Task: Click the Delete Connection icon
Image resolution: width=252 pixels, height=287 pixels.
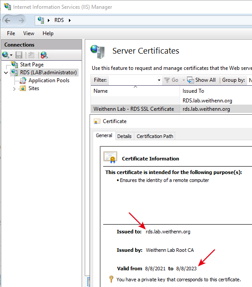Action: (x=44, y=55)
